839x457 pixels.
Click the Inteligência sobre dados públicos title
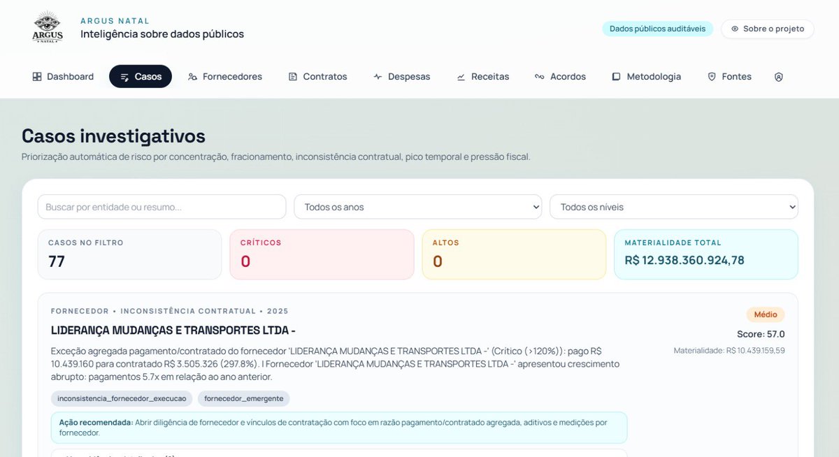pos(162,34)
